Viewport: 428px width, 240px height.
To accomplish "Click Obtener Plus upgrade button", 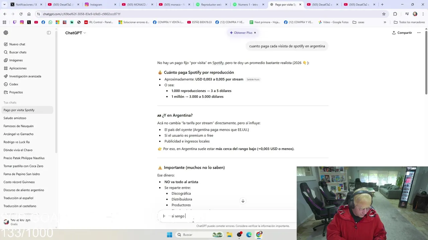I will tap(241, 33).
